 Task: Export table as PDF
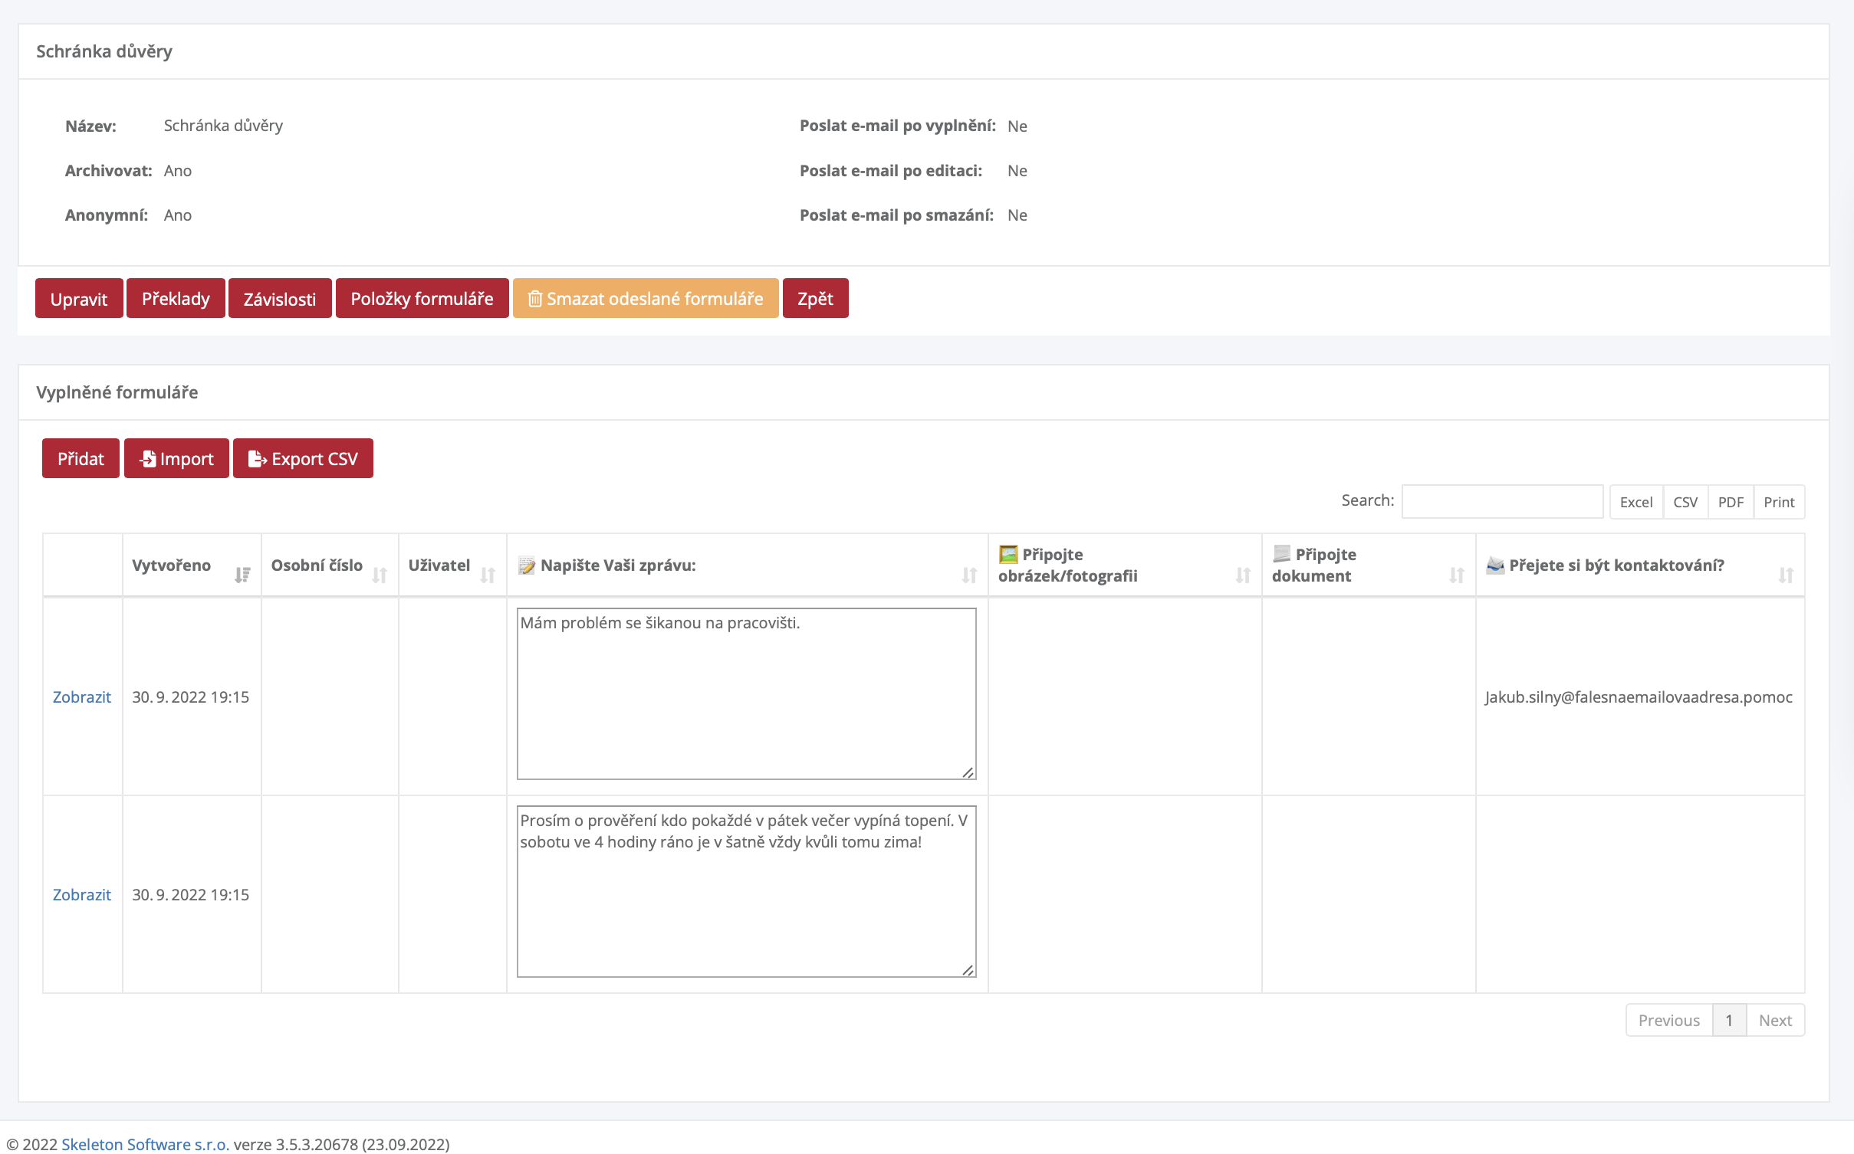1730,502
